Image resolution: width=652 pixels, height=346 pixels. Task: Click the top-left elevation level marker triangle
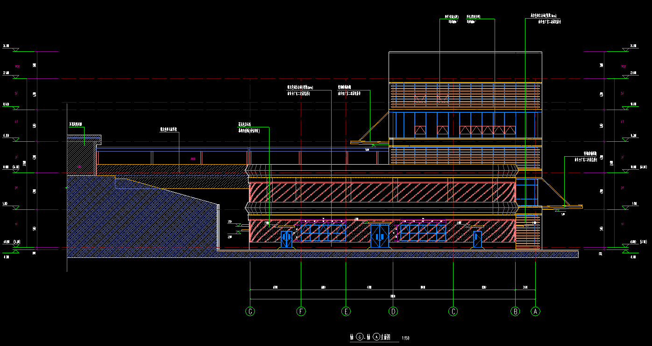pyautogui.click(x=16, y=50)
